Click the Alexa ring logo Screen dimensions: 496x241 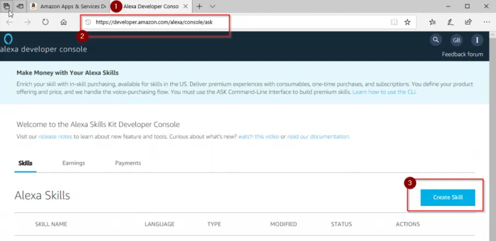pyautogui.click(x=9, y=39)
